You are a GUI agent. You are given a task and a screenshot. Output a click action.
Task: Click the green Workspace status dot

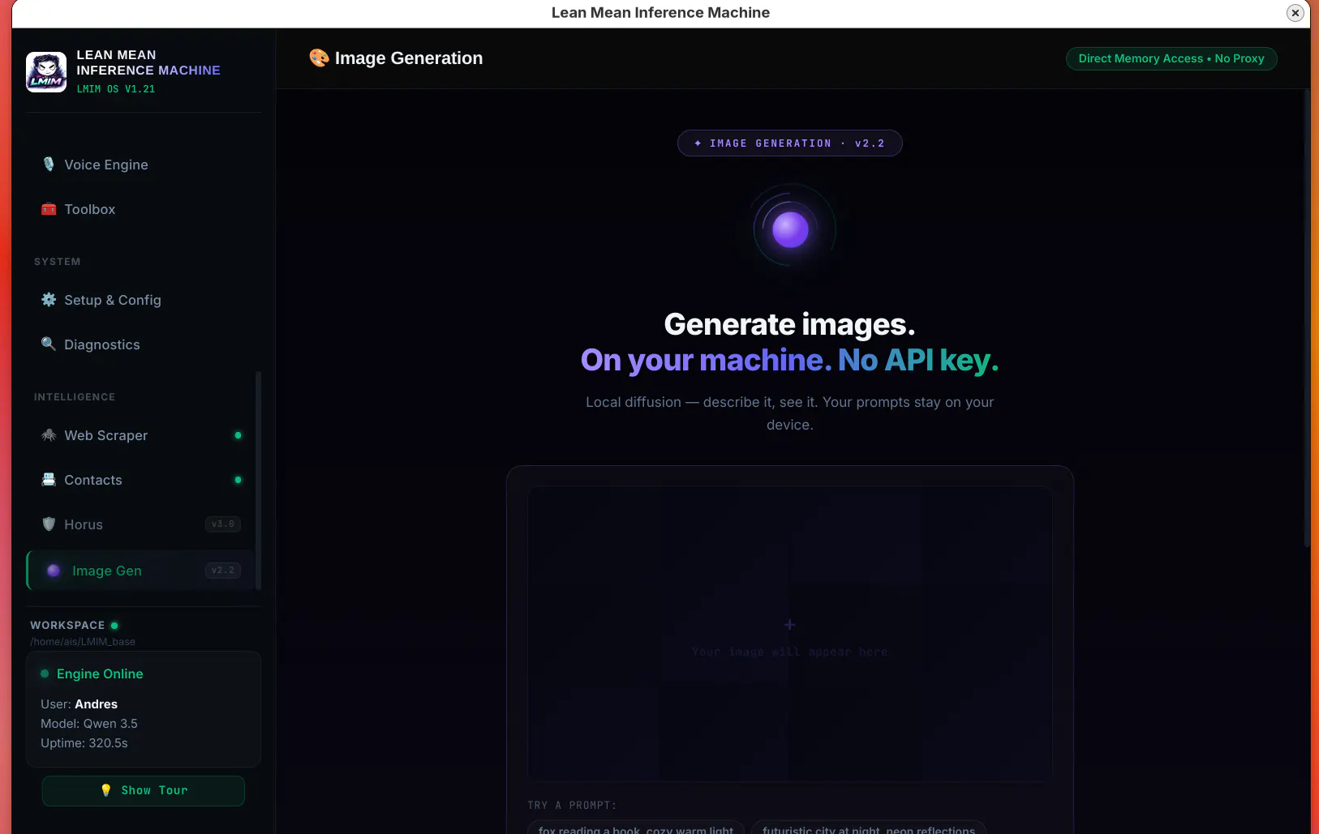click(x=114, y=626)
